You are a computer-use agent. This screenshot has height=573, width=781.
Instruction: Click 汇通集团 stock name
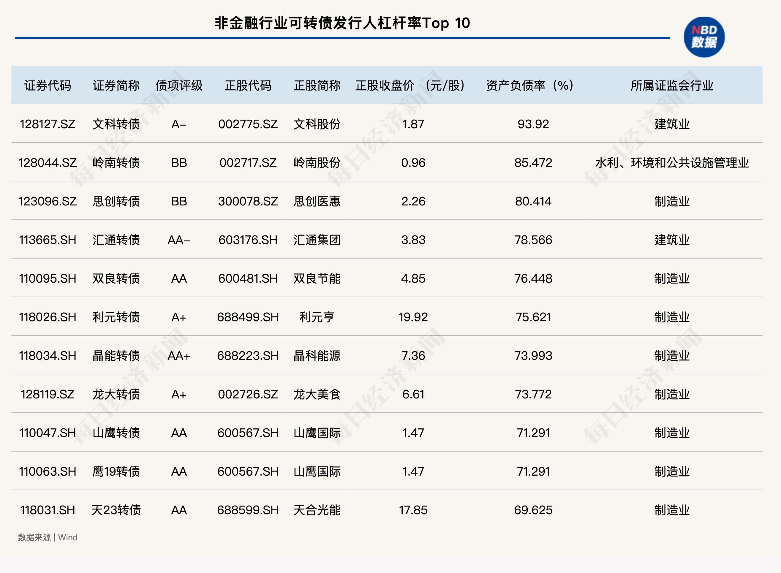pyautogui.click(x=317, y=240)
